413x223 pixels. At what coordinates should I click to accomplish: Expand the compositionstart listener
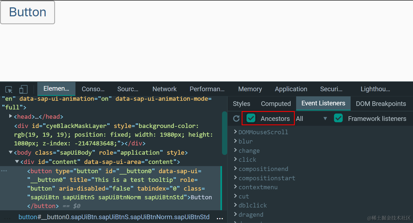point(235,178)
